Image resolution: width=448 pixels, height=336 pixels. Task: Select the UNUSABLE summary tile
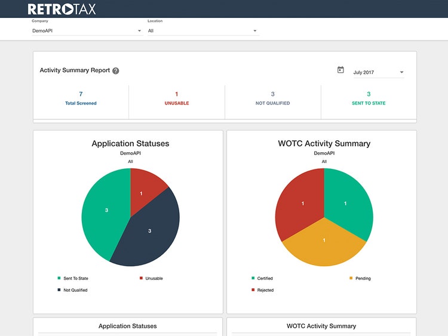(177, 102)
